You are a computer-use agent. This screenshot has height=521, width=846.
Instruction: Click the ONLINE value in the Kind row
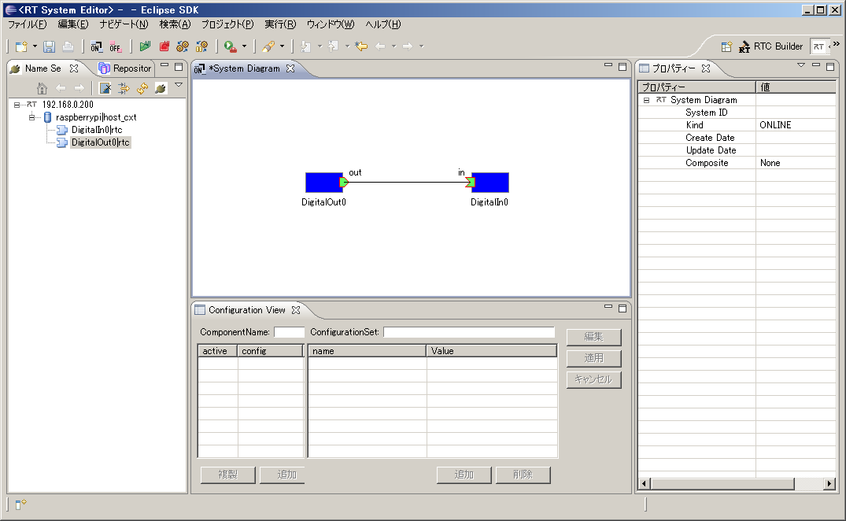775,125
